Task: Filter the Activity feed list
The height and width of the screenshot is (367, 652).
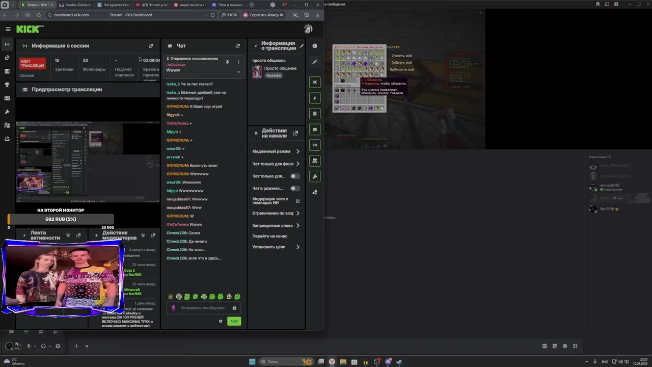Action: coord(68,235)
